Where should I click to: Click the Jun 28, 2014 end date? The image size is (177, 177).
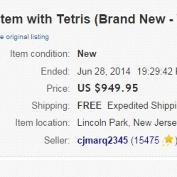click(104, 71)
